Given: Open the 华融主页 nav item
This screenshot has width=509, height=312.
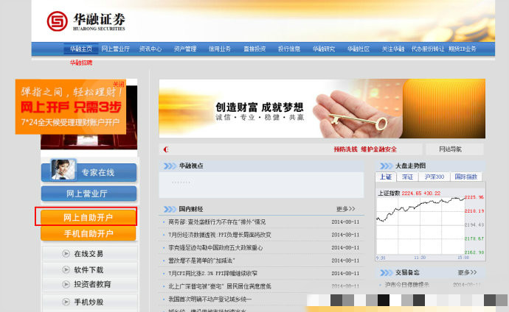Looking at the screenshot, I should click(81, 49).
